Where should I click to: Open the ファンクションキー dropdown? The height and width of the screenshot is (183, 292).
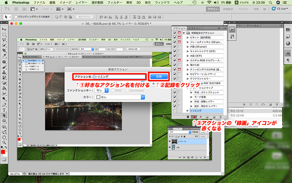tap(102, 90)
